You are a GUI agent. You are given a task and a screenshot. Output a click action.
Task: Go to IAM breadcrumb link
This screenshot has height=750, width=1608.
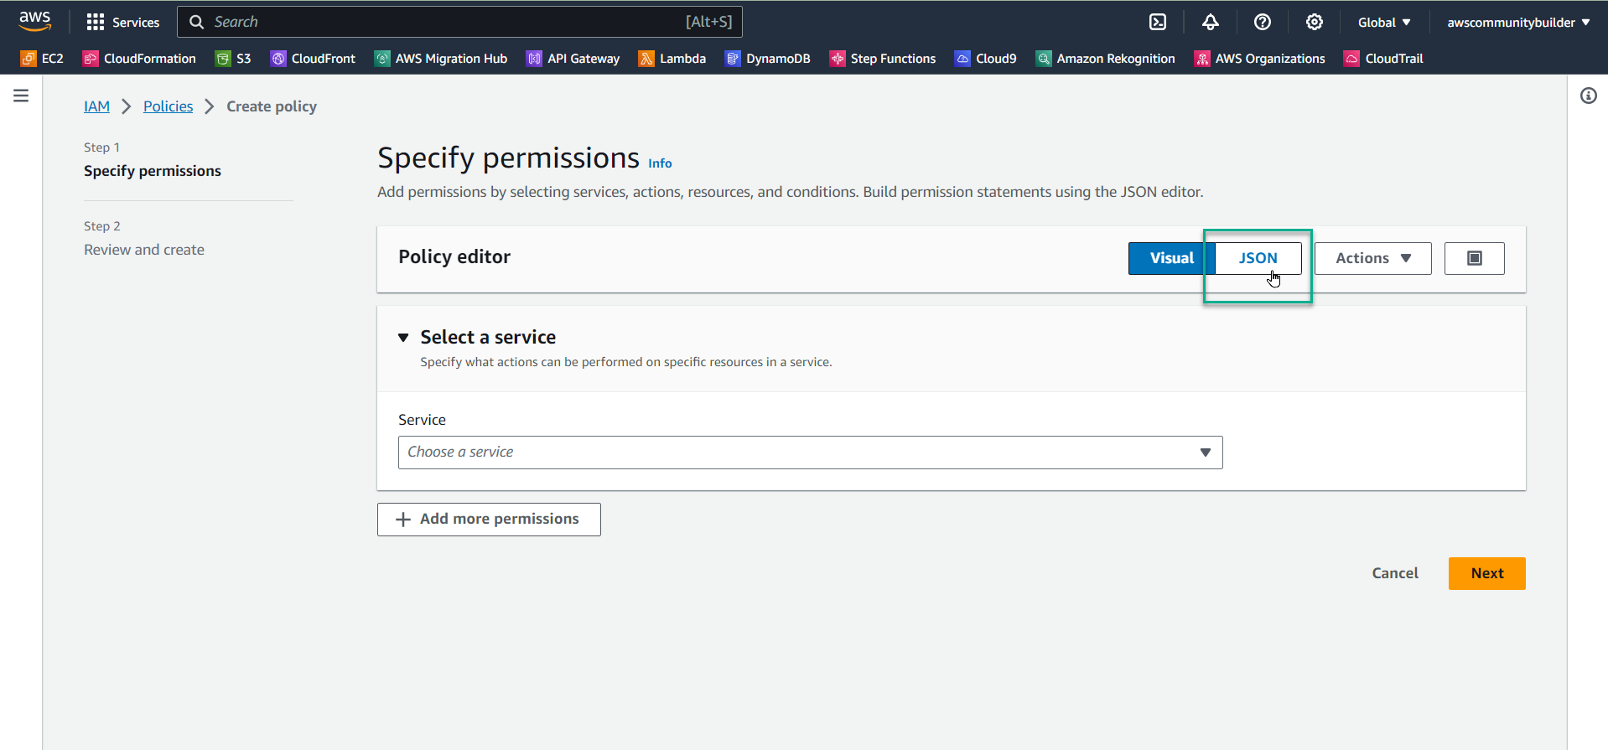(x=96, y=106)
